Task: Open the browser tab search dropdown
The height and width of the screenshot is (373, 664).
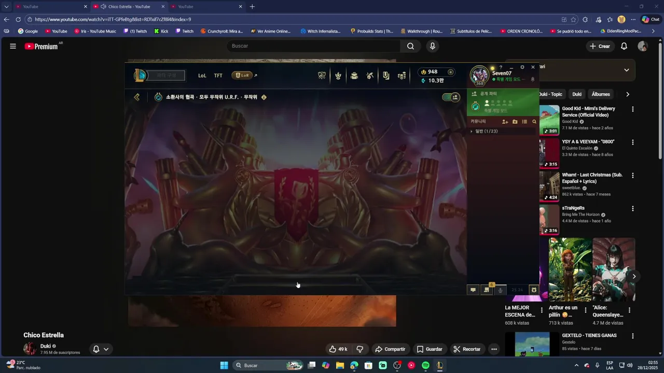Action: pos(6,7)
